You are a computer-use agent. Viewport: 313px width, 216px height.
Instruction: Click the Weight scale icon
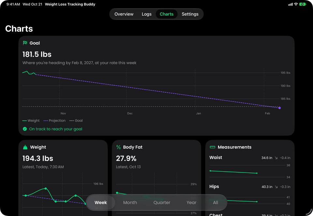[25, 147]
